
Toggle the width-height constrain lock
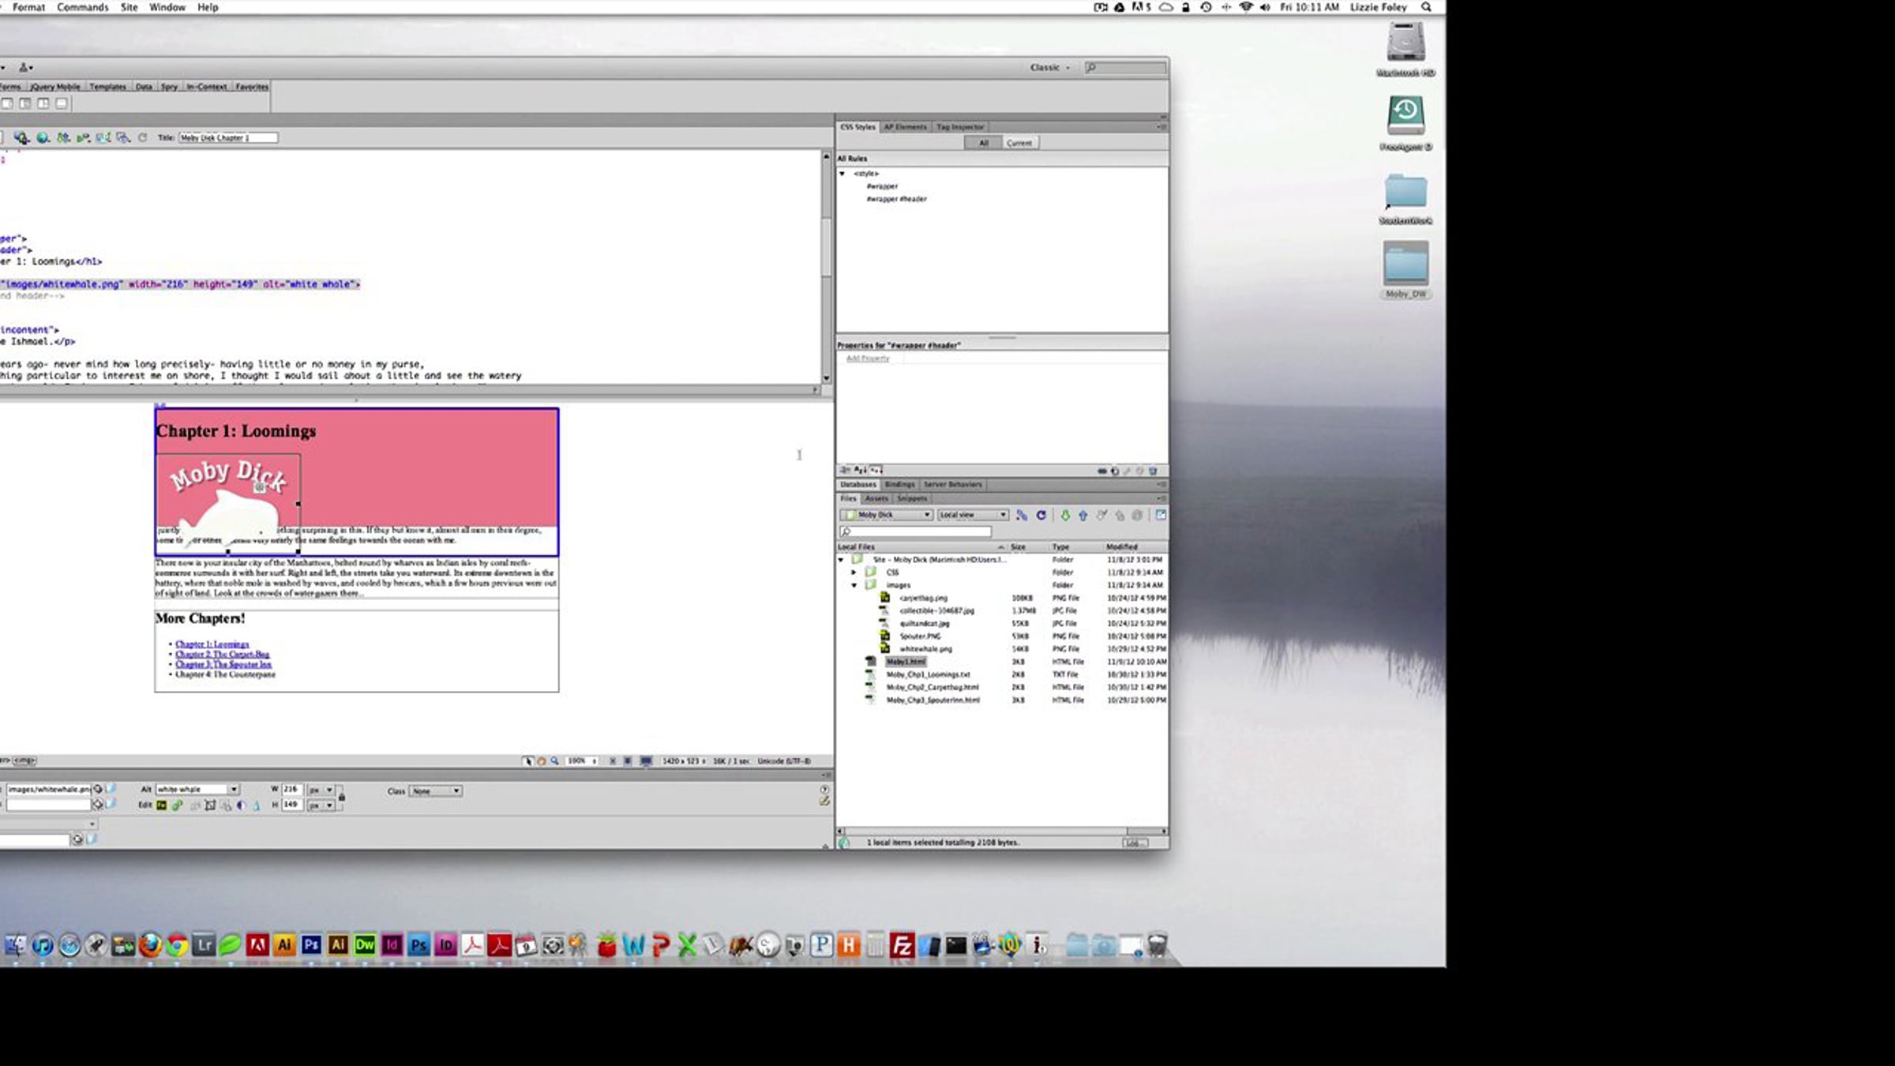[341, 798]
